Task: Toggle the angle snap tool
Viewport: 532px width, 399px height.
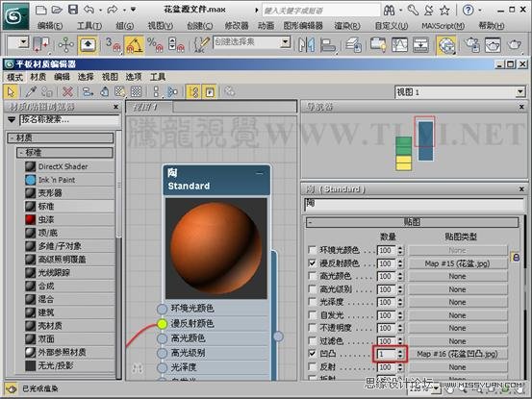Action: click(x=134, y=45)
